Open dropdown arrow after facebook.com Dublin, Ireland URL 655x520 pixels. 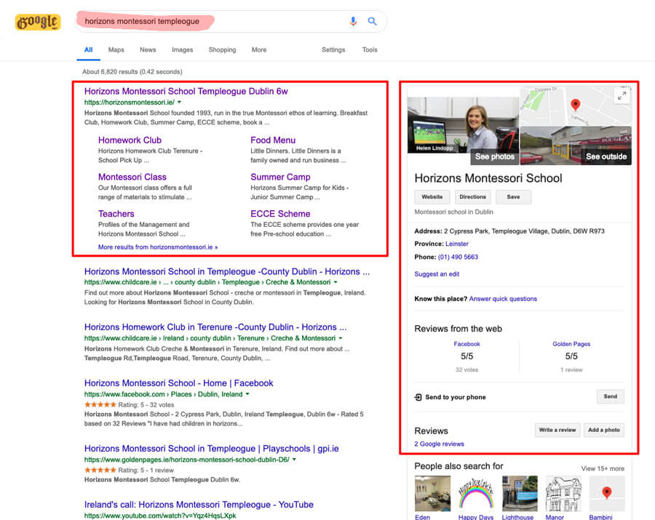[x=247, y=394]
